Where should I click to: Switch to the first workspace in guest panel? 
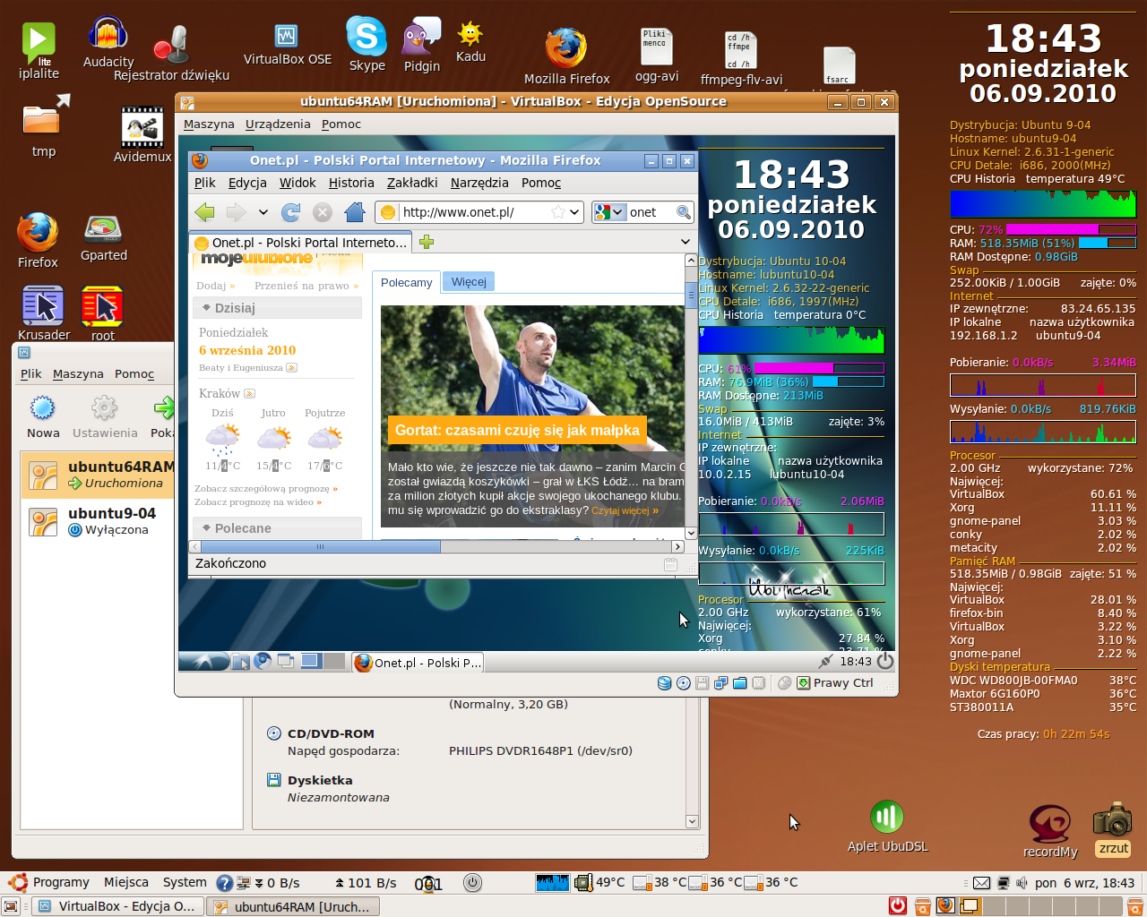coord(311,662)
